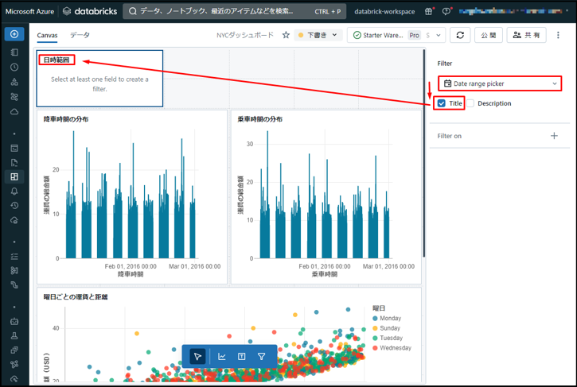
Task: Click the 共有 share button
Action: click(x=527, y=35)
